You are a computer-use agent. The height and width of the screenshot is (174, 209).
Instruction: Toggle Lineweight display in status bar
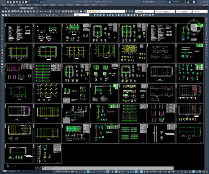pyautogui.click(x=113, y=172)
